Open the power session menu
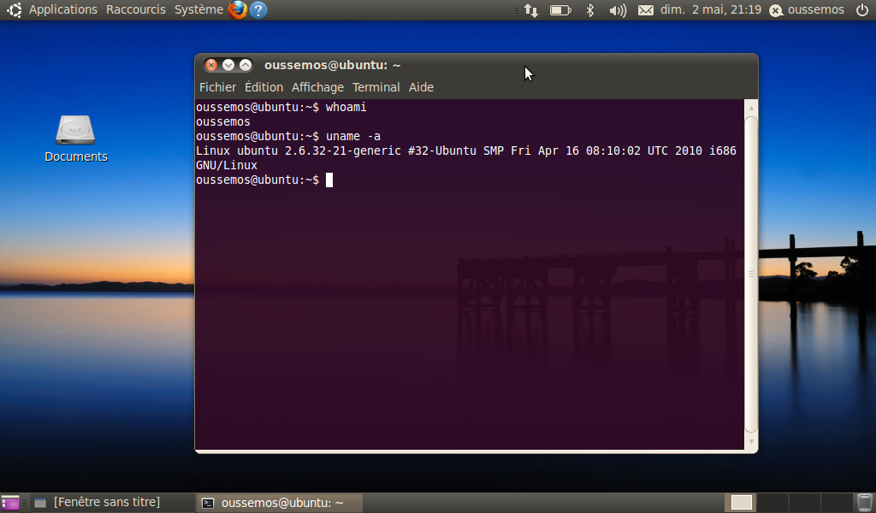The width and height of the screenshot is (876, 513). pos(861,10)
